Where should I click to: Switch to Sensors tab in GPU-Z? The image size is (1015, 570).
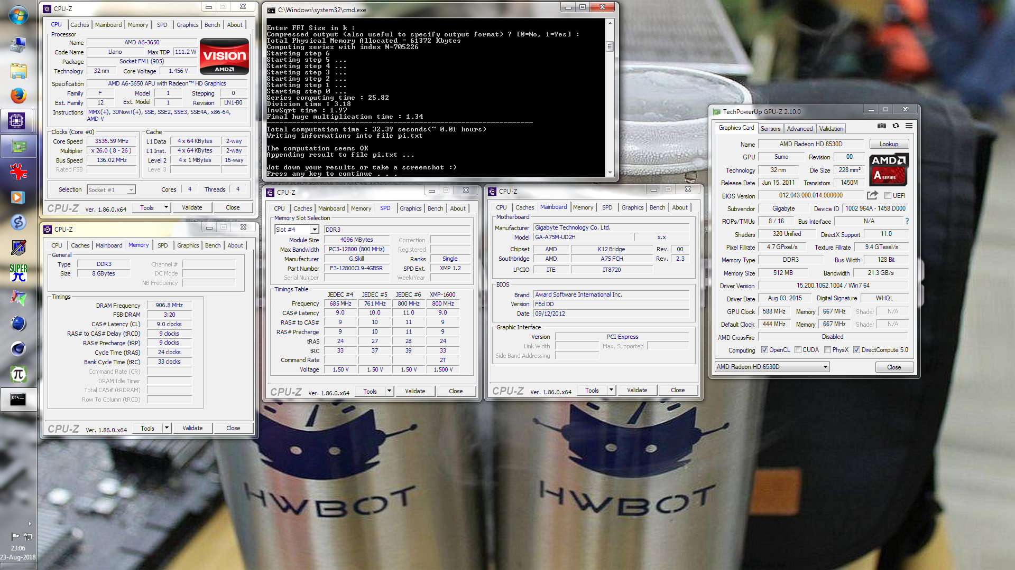point(770,129)
